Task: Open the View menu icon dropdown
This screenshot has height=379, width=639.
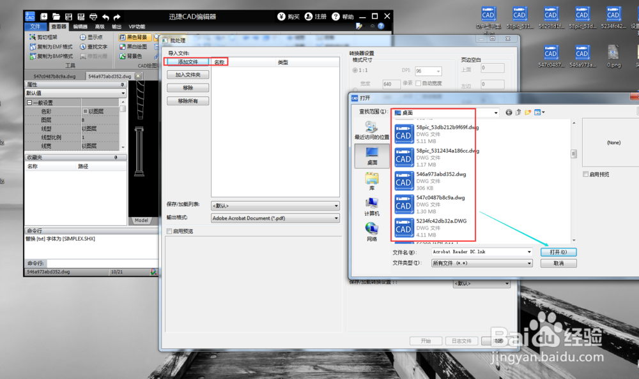Action: pyautogui.click(x=539, y=113)
